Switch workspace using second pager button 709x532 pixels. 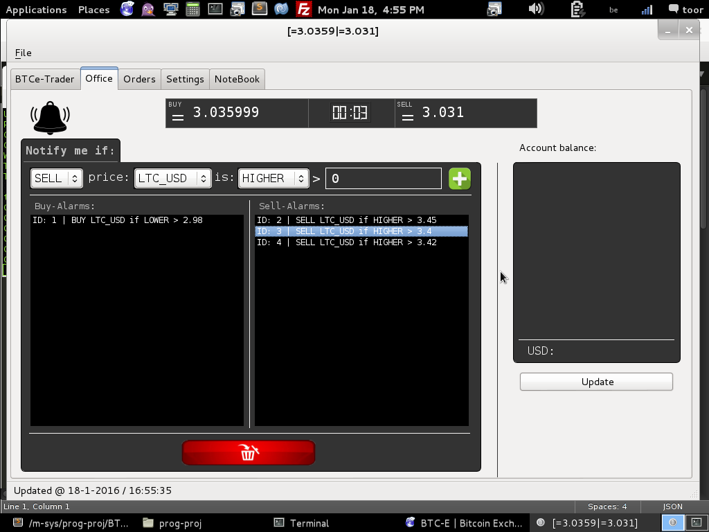point(697,523)
